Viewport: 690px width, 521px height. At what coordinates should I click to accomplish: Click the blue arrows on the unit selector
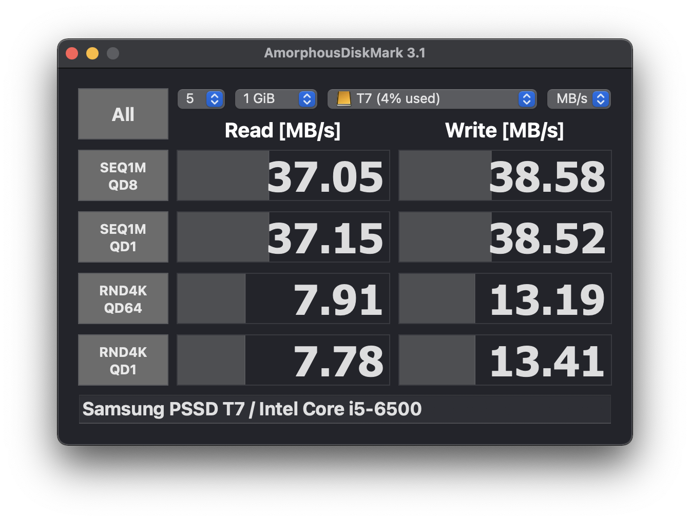pos(601,99)
